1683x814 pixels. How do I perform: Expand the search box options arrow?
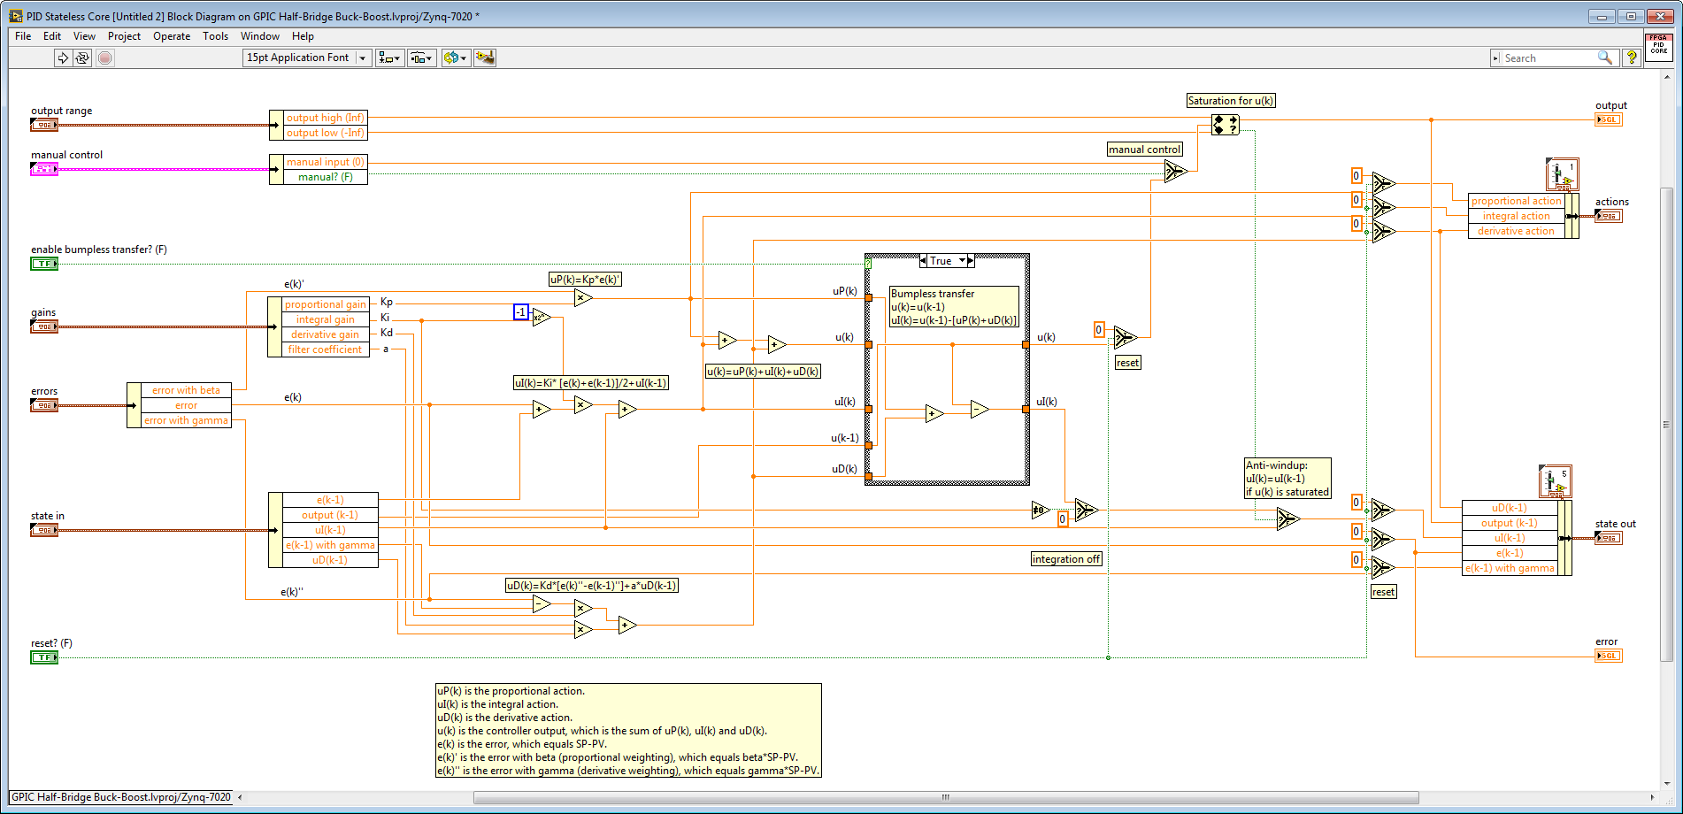pos(1495,58)
